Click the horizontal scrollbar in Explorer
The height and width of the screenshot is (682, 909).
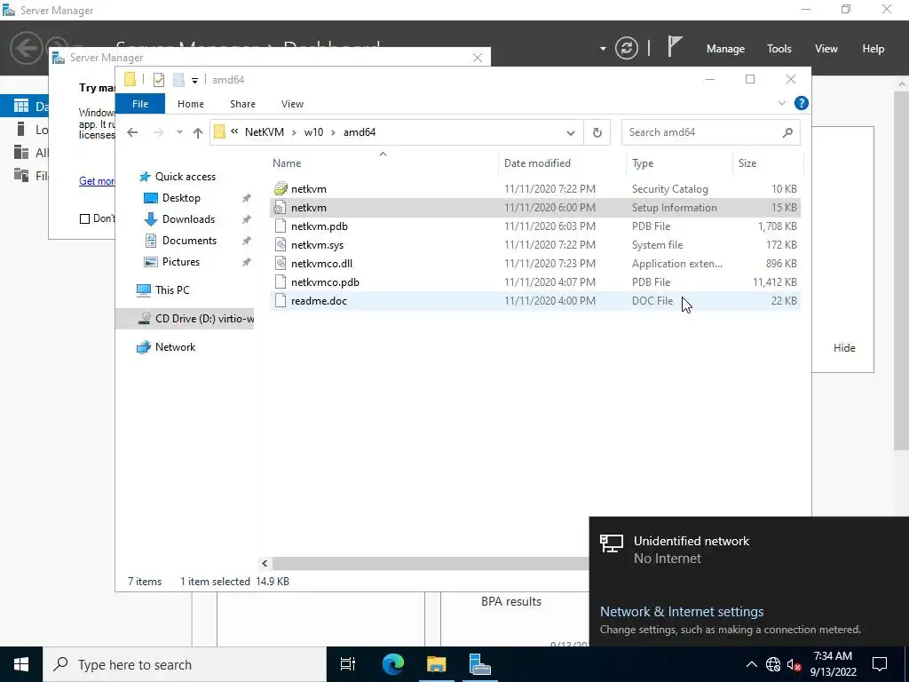coord(431,563)
